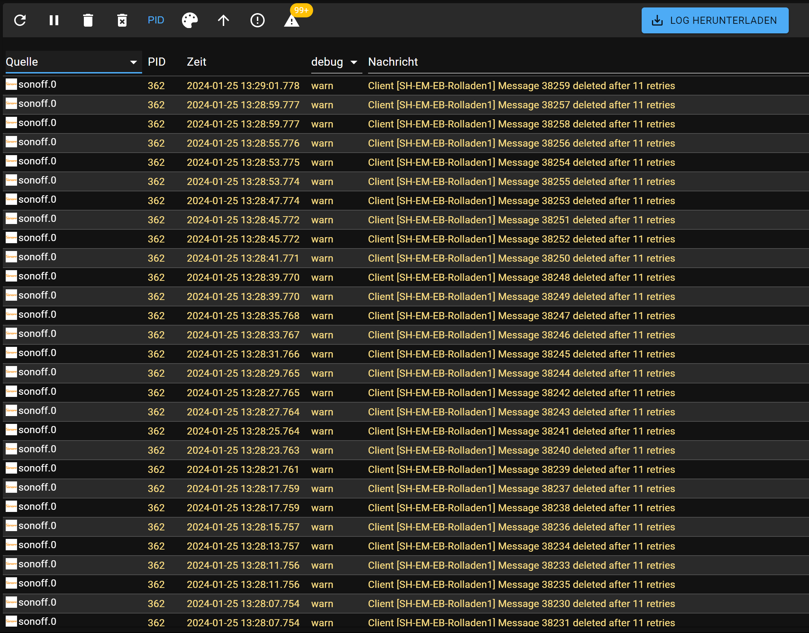Select the row with Message 38247
The width and height of the screenshot is (809, 633).
click(406, 316)
